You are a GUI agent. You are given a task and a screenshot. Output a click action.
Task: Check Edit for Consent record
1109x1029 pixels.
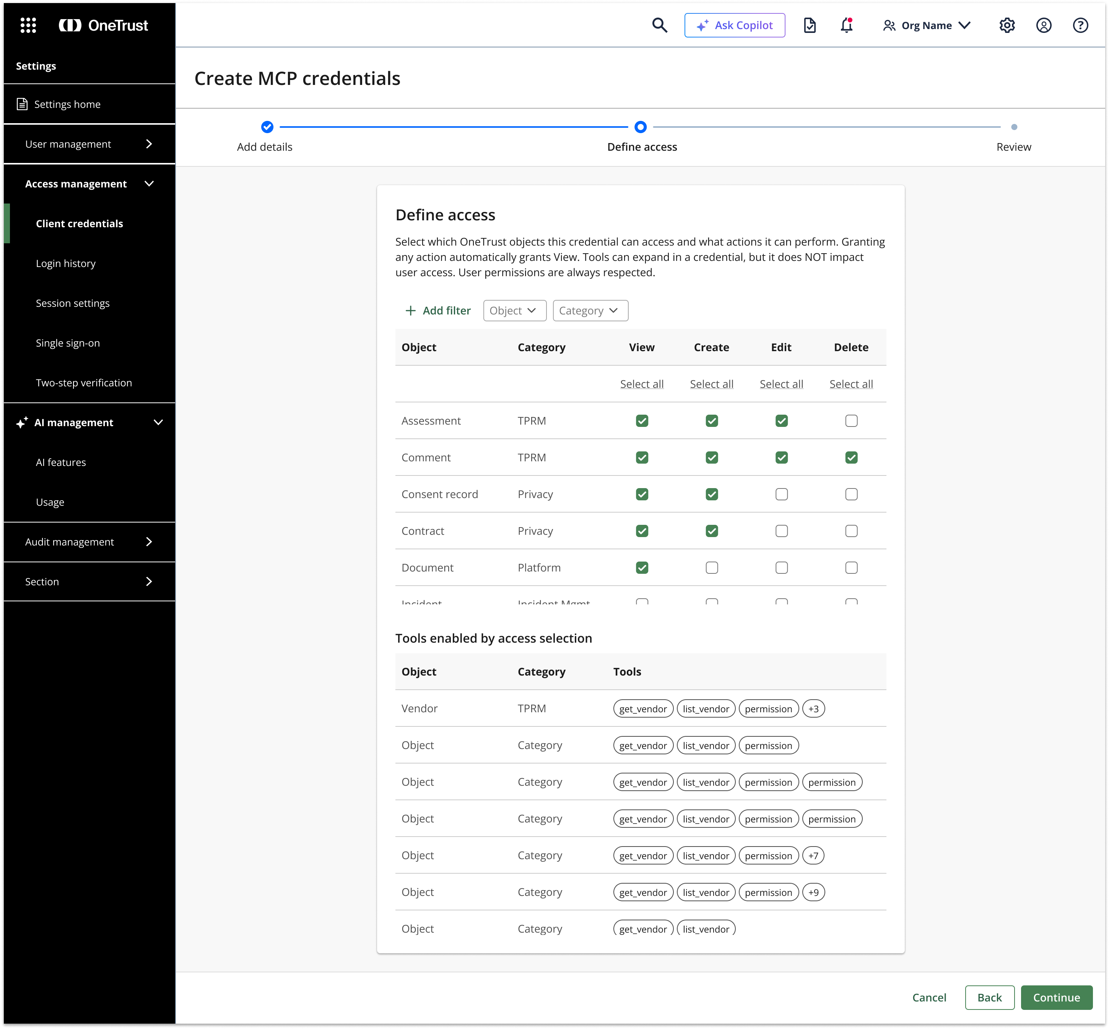781,495
